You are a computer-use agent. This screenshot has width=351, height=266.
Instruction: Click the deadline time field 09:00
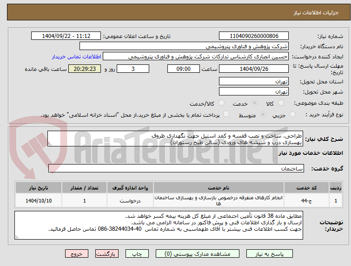[183, 69]
